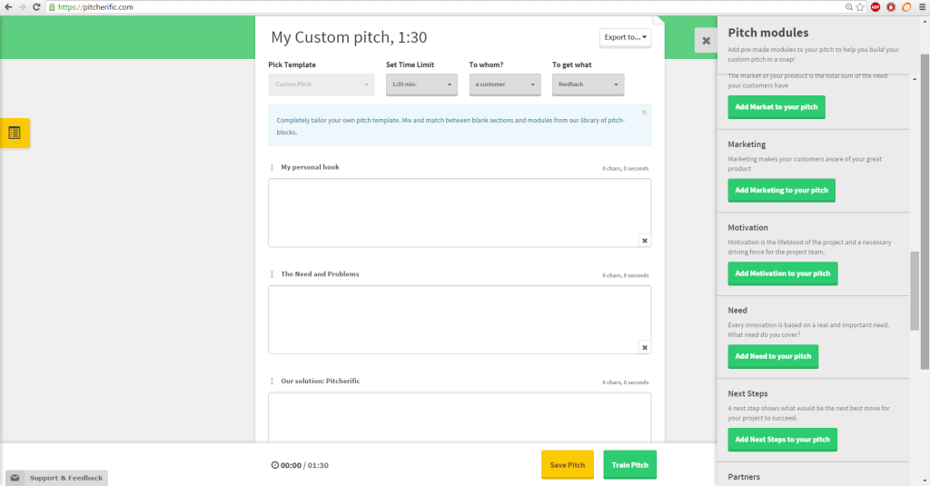Click the Pick Template label
Image resolution: width=930 pixels, height=486 pixels.
click(x=292, y=64)
